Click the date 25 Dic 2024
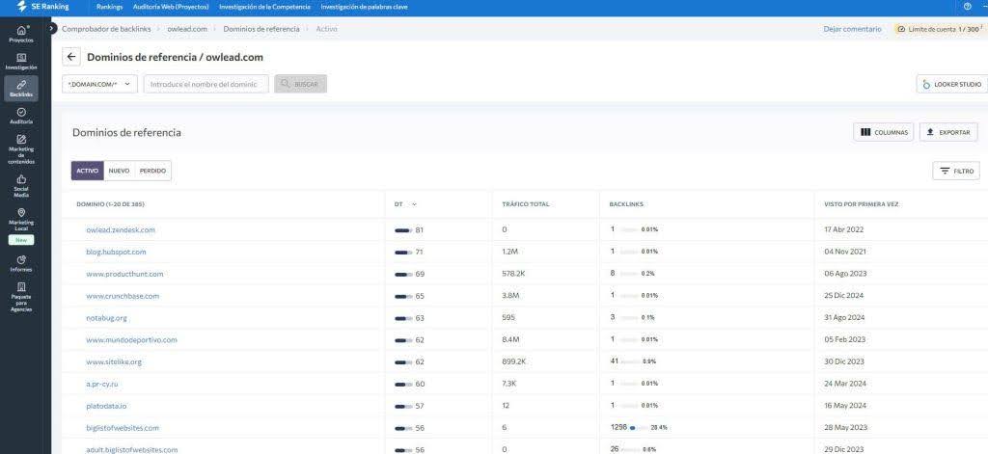 [843, 296]
